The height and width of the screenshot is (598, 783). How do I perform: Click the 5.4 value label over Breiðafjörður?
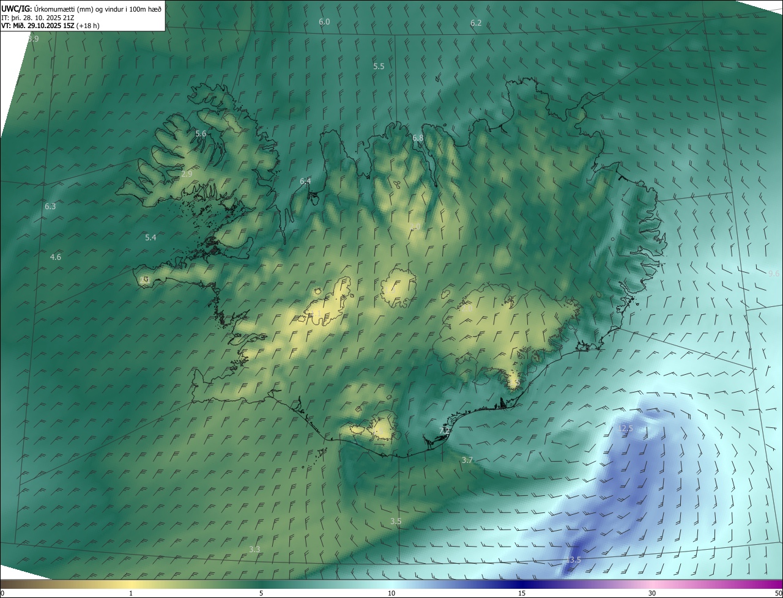click(150, 237)
